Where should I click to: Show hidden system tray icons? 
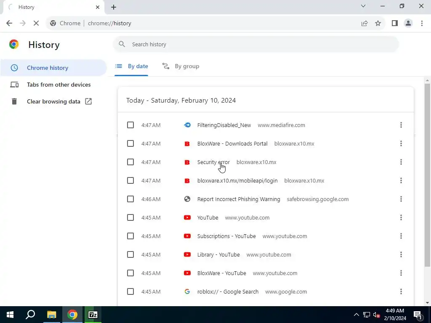coord(356,315)
